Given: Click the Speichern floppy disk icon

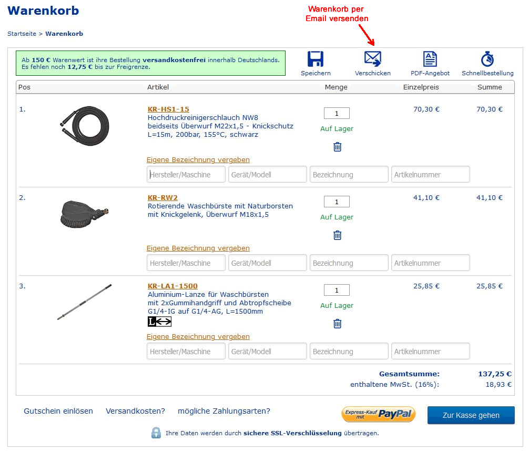Looking at the screenshot, I should point(316,59).
